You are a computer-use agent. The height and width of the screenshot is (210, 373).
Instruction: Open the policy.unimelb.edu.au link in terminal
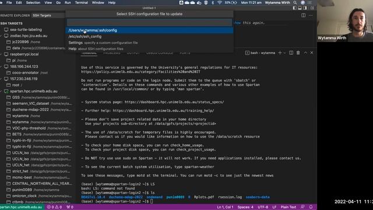tap(140, 72)
